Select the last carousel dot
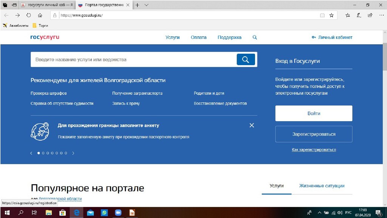This screenshot has width=387, height=218. coord(66,153)
